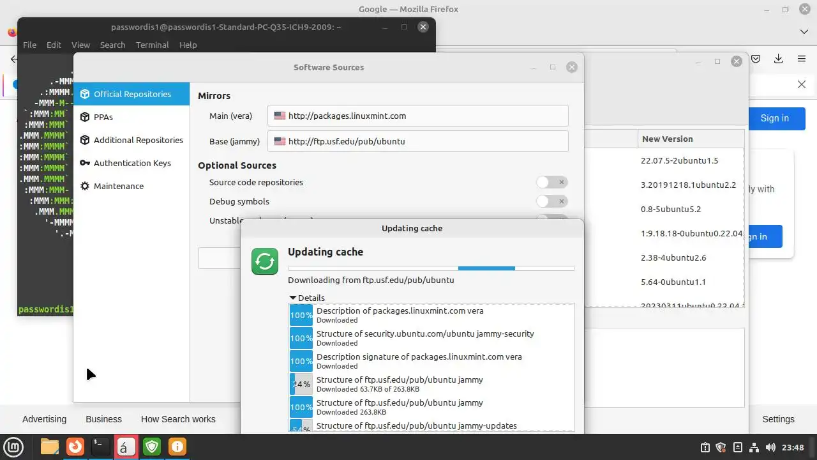Click the PPAs box icon in sidebar

tap(85, 117)
